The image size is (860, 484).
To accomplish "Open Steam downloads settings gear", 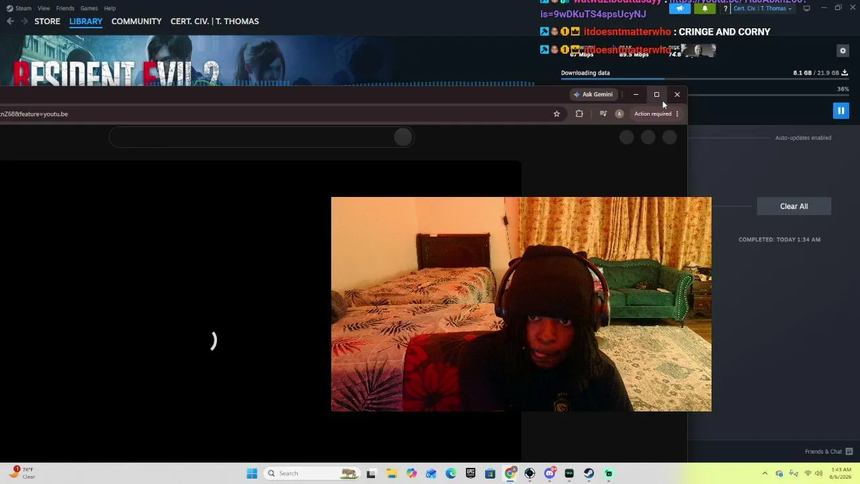I will tap(843, 50).
